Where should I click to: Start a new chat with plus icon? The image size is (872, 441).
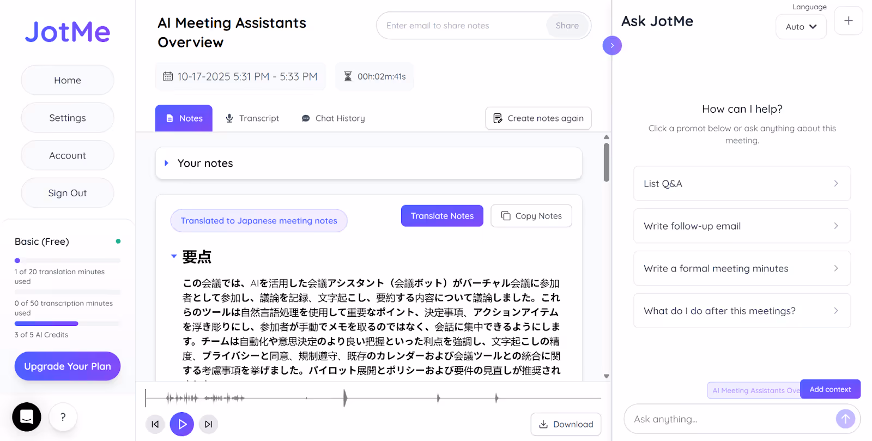[x=849, y=21]
